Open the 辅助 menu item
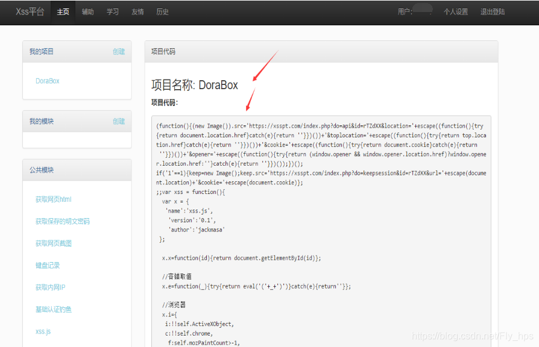The image size is (539, 347). point(87,12)
